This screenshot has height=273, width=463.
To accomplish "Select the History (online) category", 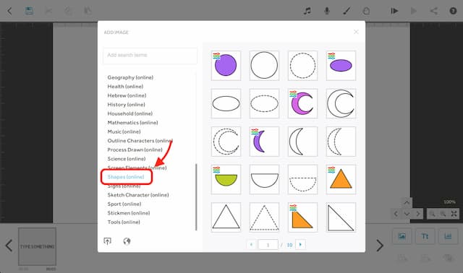I will coord(126,105).
